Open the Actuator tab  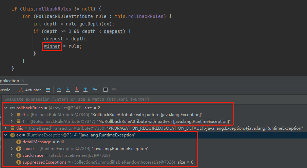[x=30, y=90]
